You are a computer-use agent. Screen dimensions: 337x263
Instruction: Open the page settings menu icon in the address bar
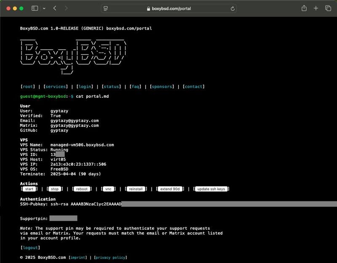click(x=106, y=8)
